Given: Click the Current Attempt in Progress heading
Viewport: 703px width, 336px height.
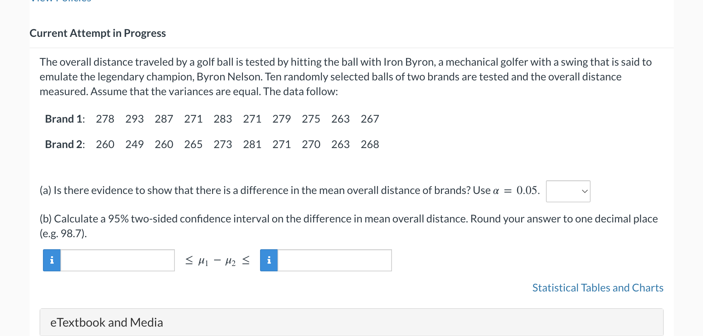Looking at the screenshot, I should (x=98, y=33).
